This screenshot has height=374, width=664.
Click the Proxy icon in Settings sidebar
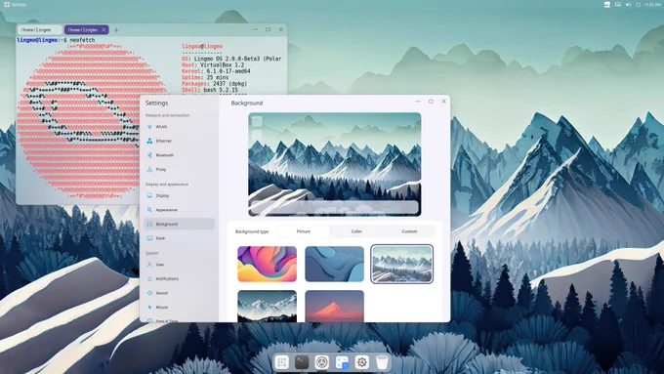[149, 169]
